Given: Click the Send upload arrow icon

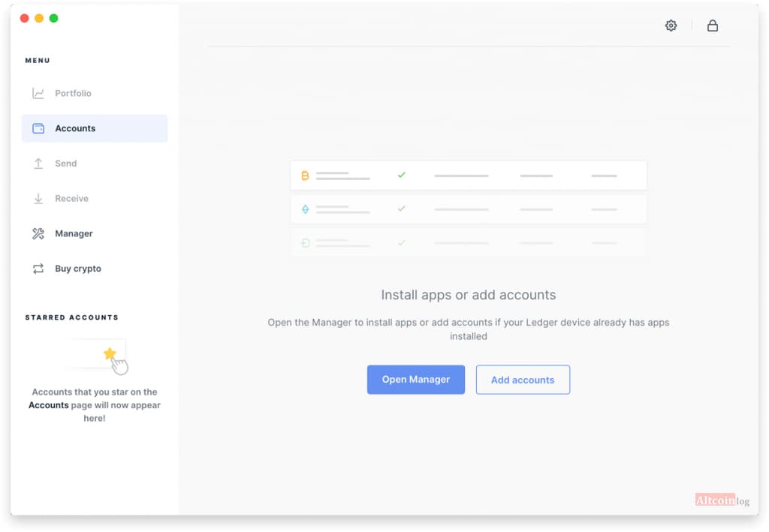Looking at the screenshot, I should (x=38, y=164).
